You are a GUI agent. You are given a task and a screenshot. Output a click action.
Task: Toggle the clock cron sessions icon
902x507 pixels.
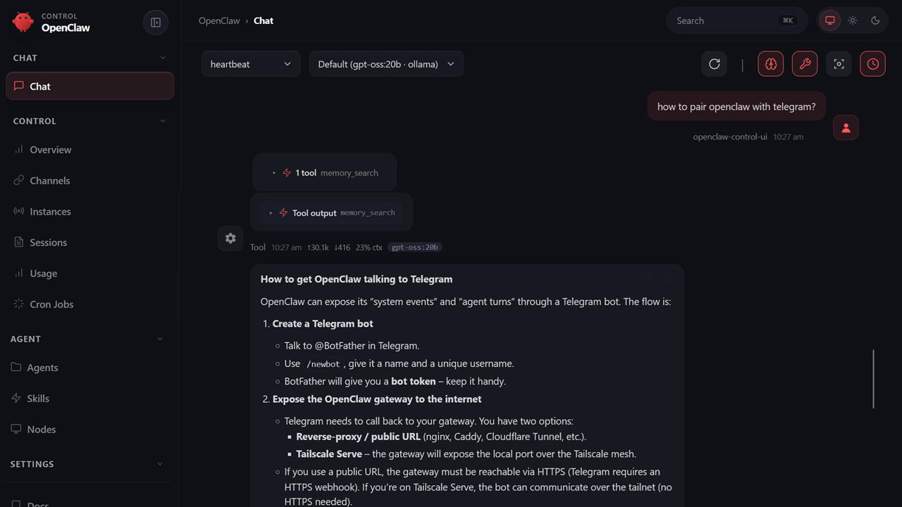pyautogui.click(x=872, y=64)
